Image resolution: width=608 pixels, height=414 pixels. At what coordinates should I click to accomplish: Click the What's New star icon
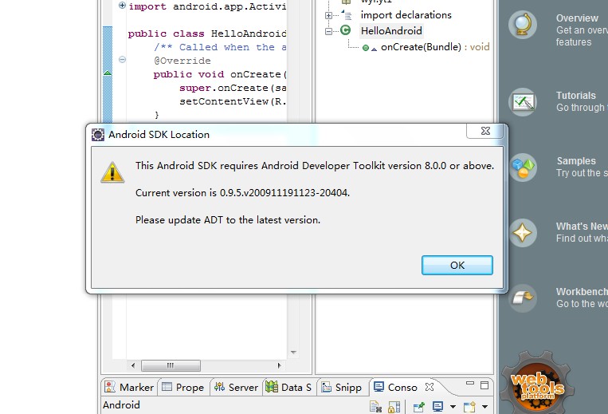[523, 233]
